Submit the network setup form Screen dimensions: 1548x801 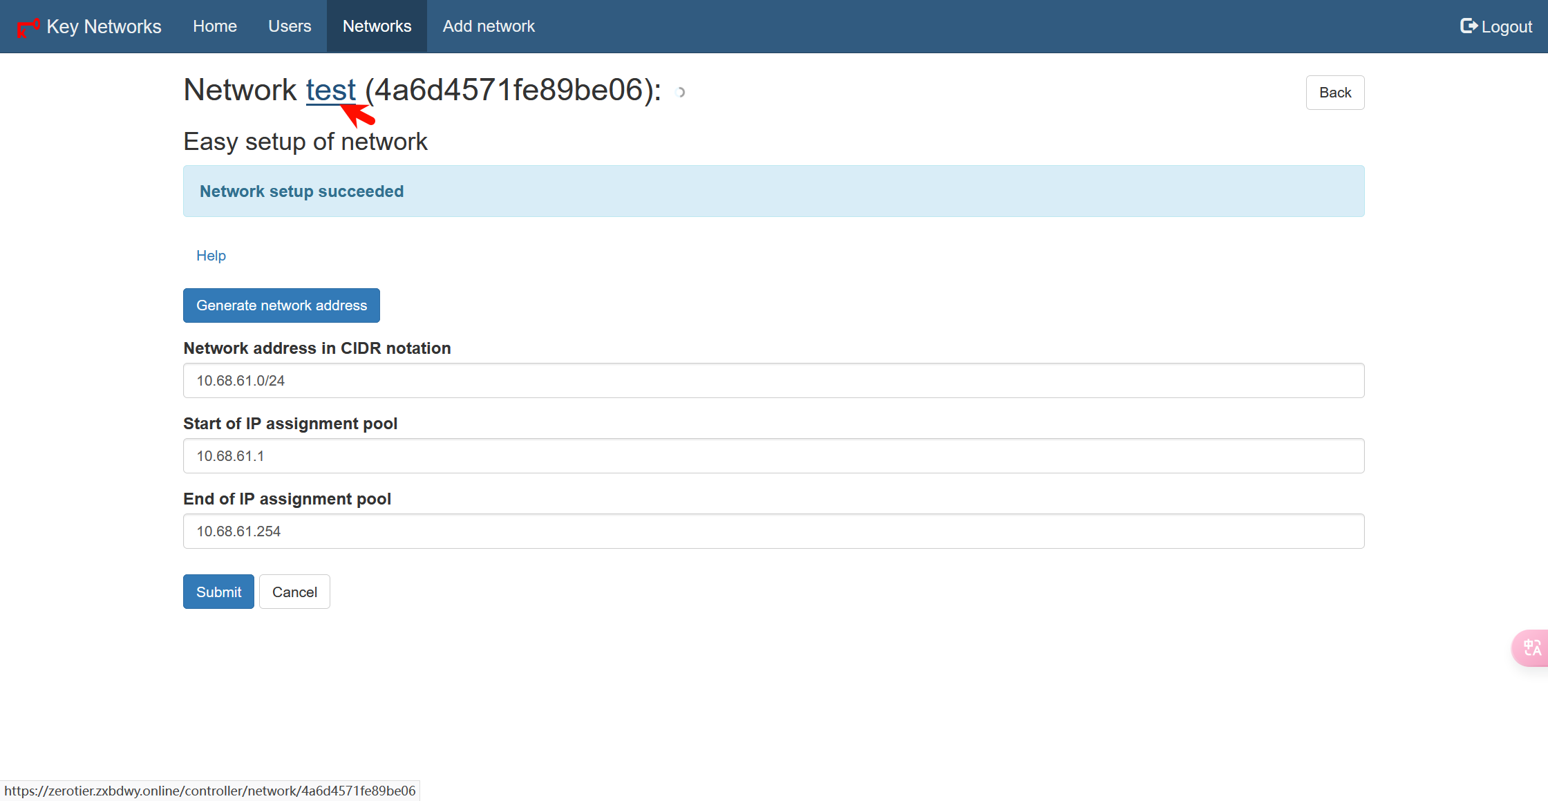point(218,592)
